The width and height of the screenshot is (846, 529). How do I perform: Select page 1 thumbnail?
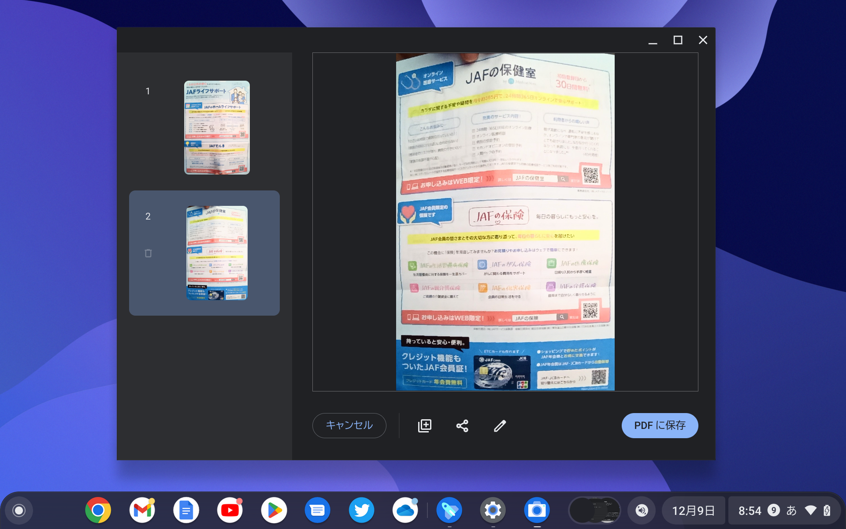click(217, 127)
